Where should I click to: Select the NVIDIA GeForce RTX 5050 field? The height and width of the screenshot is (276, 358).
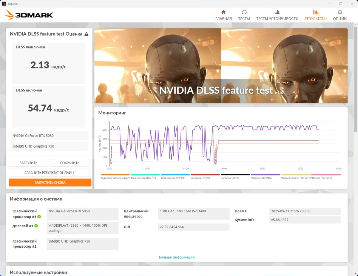(49, 136)
